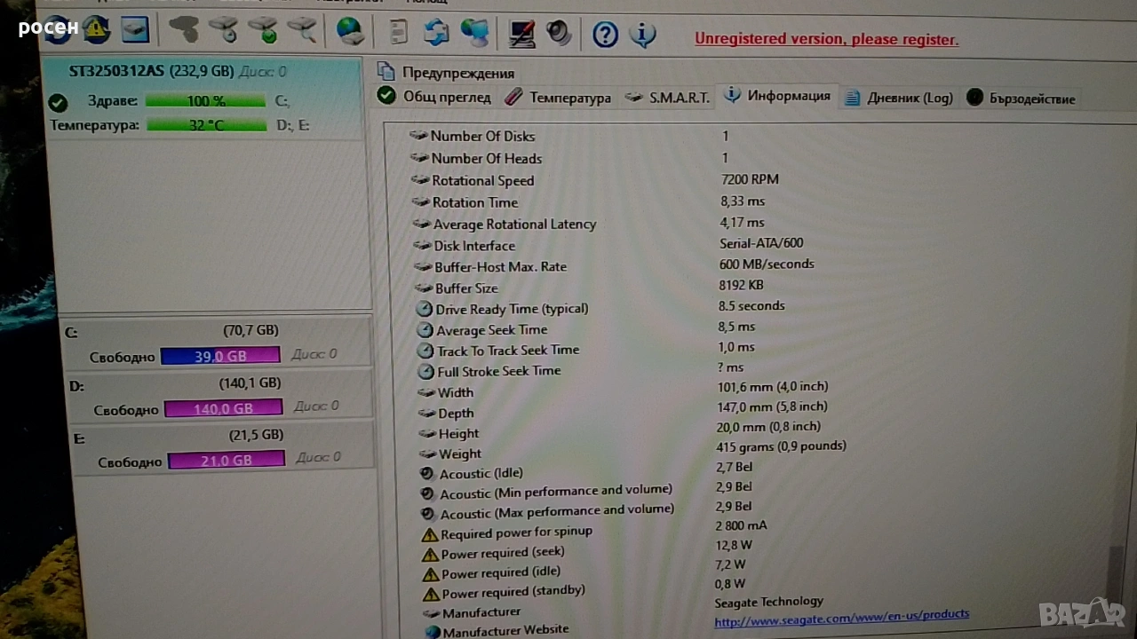Click the speaker toolbar icon
Screen dimensions: 1137x639
[x=559, y=33]
